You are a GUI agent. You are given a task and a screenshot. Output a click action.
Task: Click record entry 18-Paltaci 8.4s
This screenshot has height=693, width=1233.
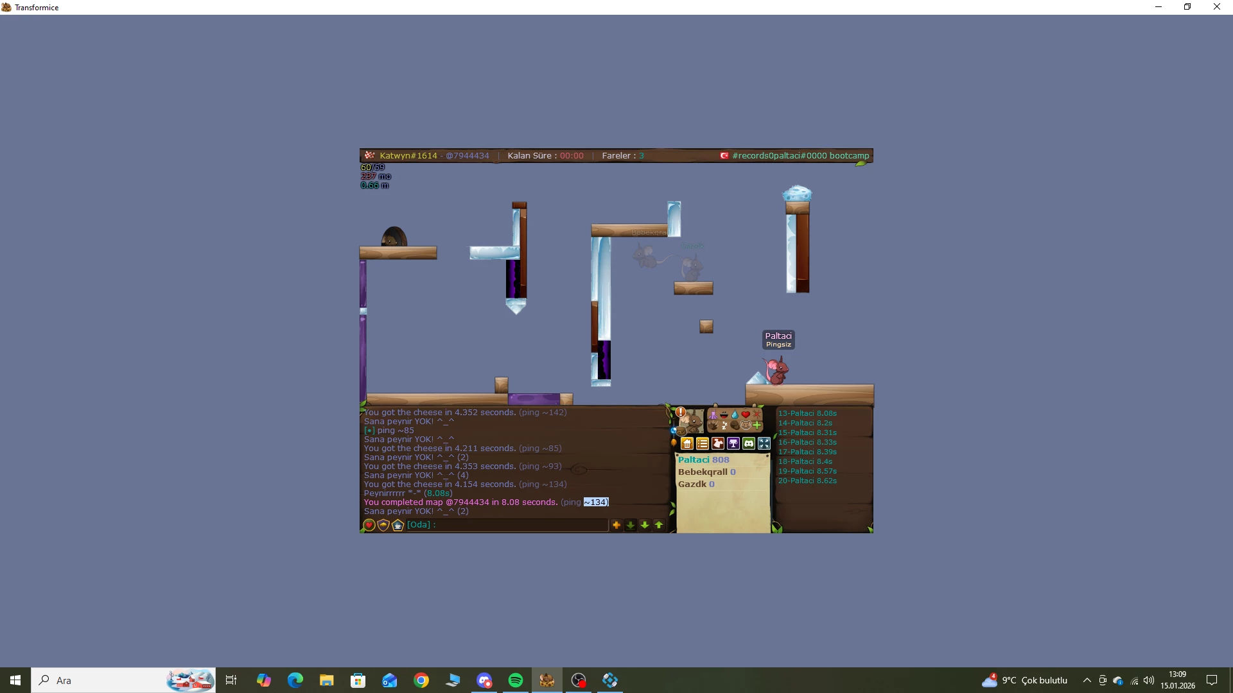click(805, 461)
